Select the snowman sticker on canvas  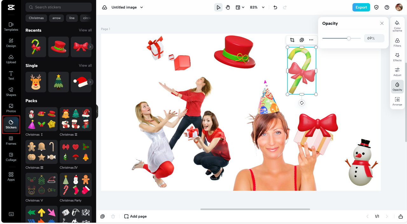(x=362, y=162)
